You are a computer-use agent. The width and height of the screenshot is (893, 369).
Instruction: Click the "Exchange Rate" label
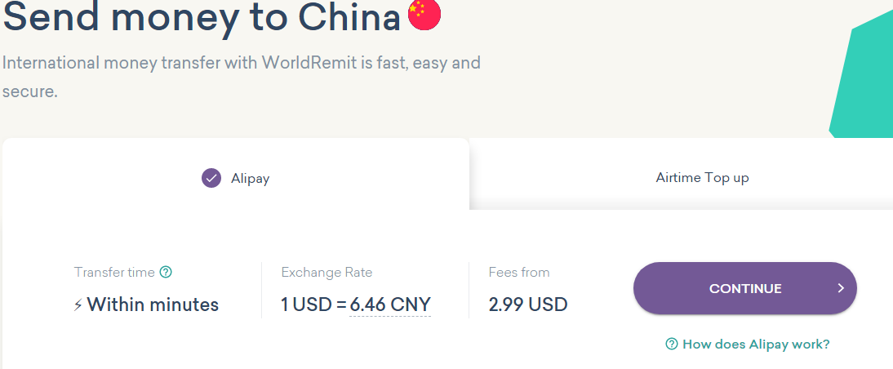pyautogui.click(x=327, y=273)
